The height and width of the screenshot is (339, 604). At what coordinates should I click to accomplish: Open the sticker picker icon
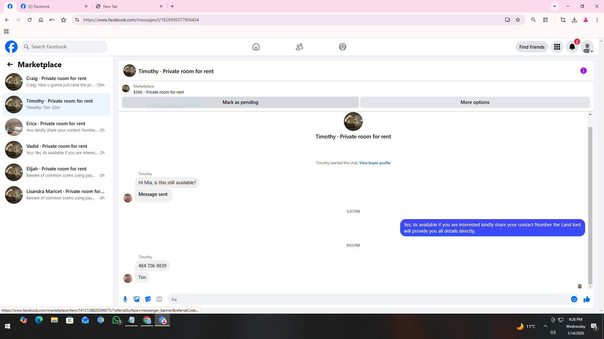coord(148,299)
